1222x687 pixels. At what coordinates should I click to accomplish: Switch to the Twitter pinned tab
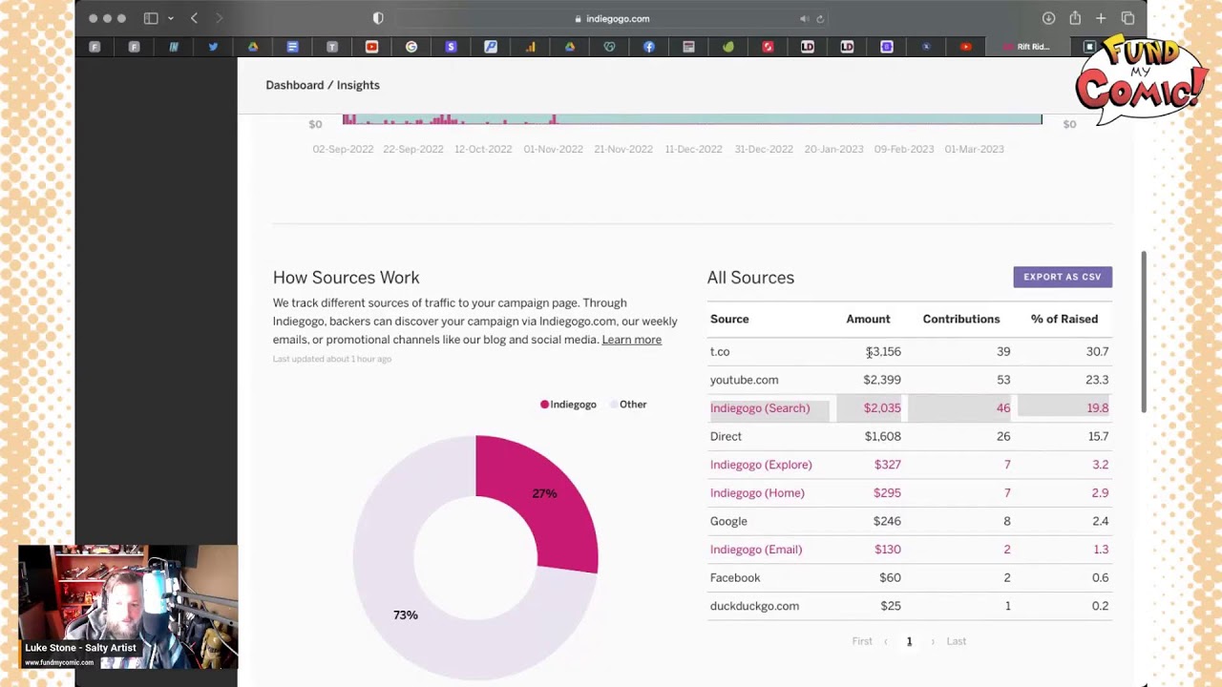click(x=213, y=47)
